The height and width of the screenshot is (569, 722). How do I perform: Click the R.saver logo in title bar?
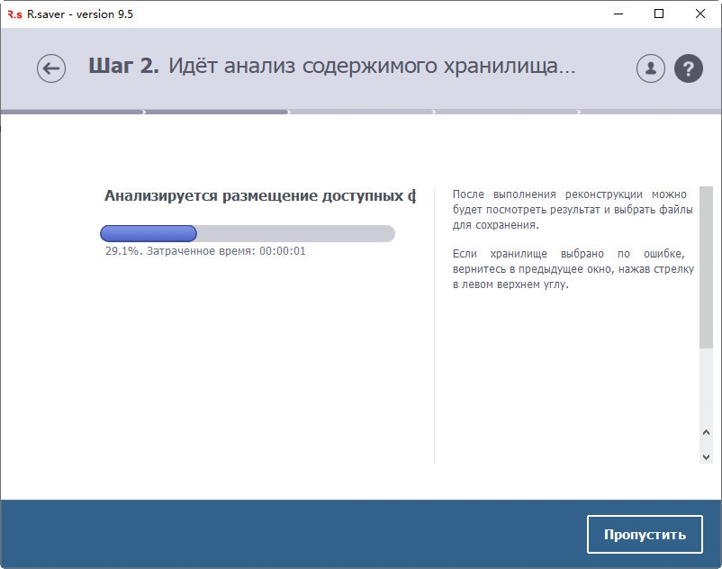click(13, 14)
